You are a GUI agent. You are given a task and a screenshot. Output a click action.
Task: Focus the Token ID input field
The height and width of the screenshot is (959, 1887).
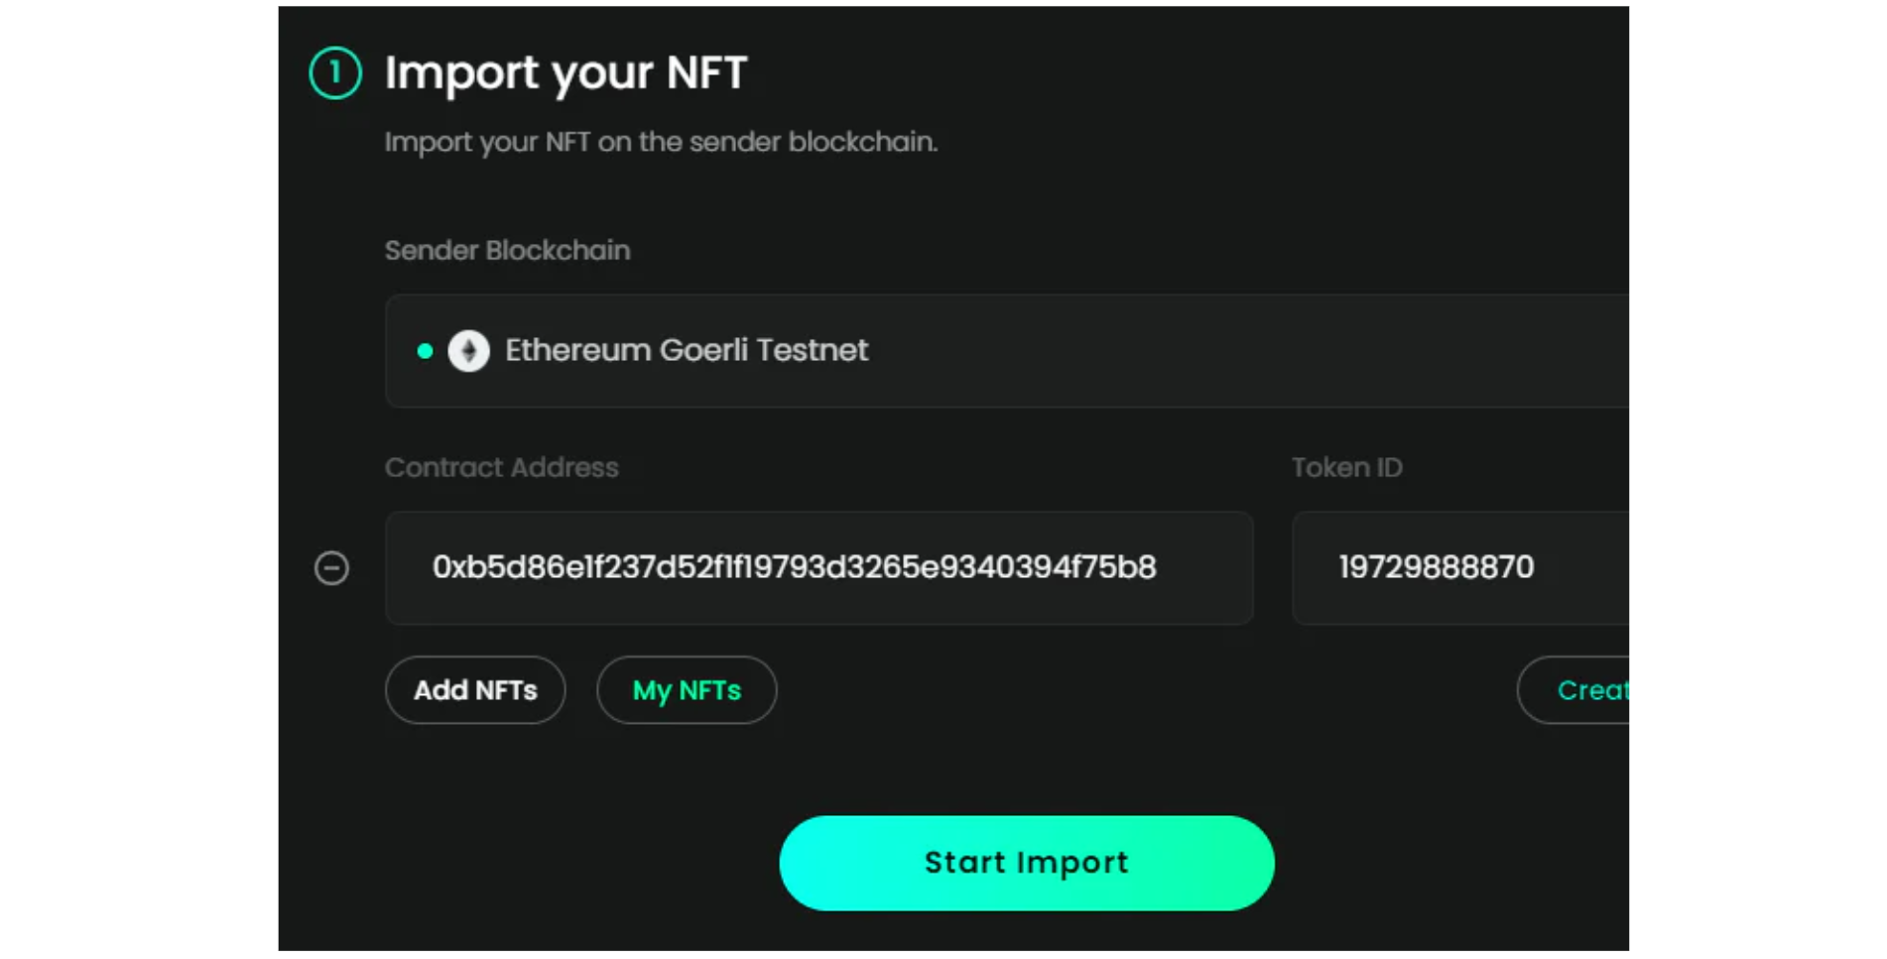1460,568
